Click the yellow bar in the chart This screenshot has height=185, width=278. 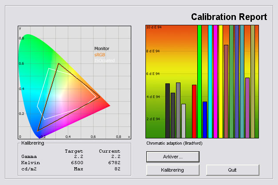coord(221,82)
